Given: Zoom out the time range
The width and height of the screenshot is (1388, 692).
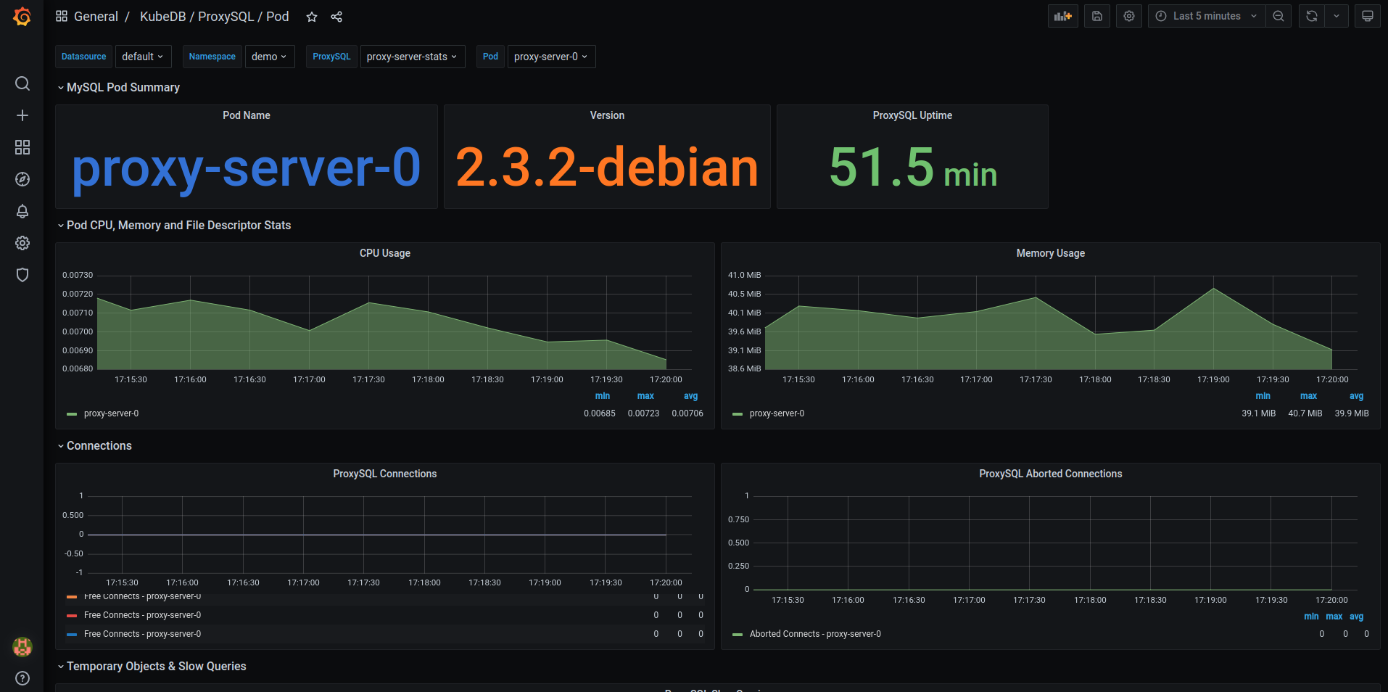Looking at the screenshot, I should click(x=1278, y=16).
